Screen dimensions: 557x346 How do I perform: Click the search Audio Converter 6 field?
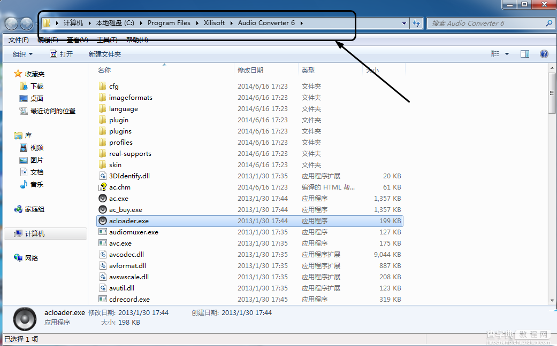487,23
